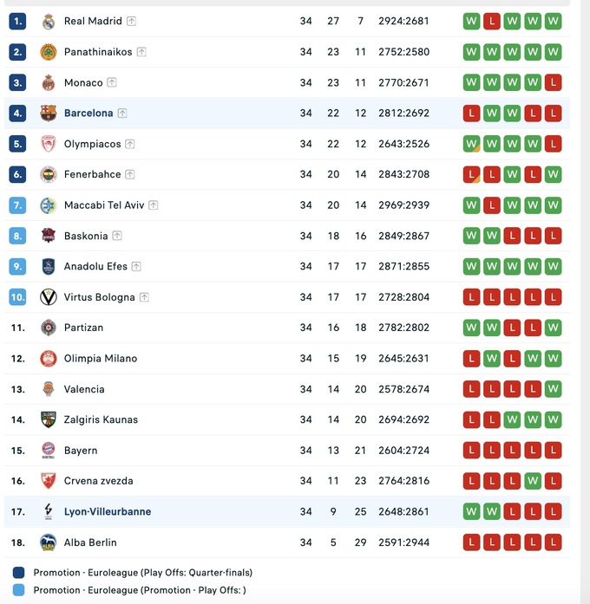
Task: Click the Fenerbahce club crest
Action: [49, 174]
